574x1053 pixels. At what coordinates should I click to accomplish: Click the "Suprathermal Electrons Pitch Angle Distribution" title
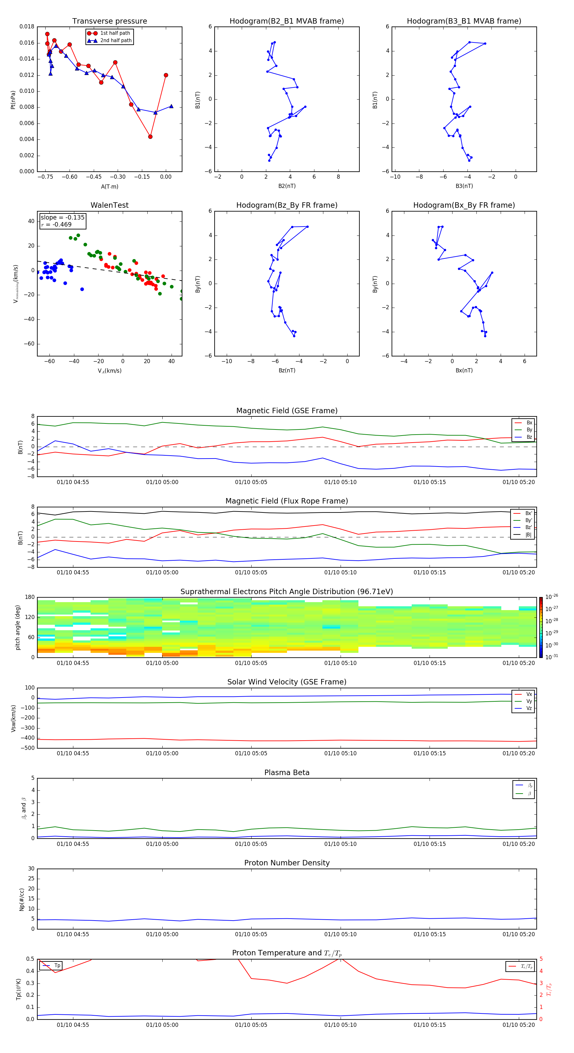pos(287,592)
